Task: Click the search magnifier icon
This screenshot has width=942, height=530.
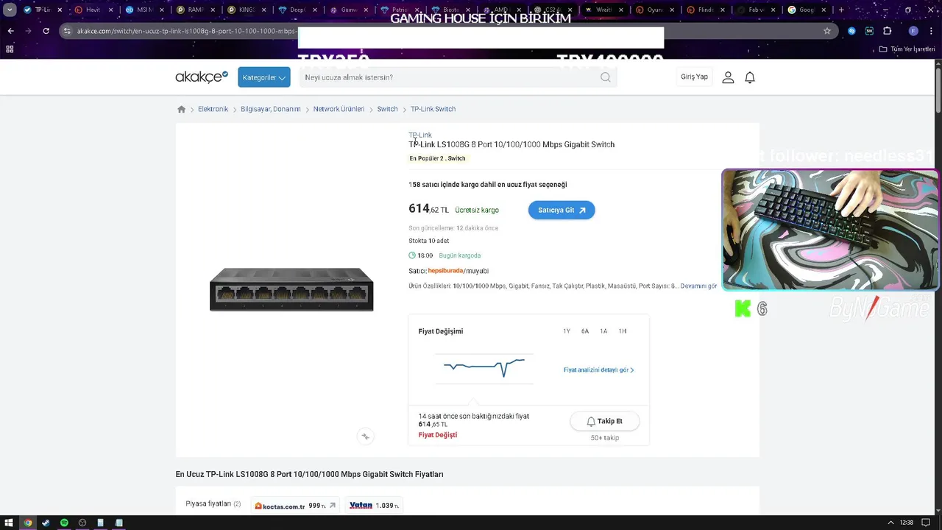Action: click(x=605, y=77)
